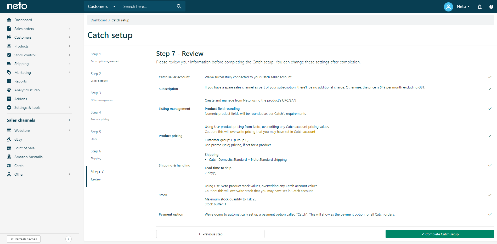
Task: Click the Settings & tools gear icon
Action: (x=9, y=108)
